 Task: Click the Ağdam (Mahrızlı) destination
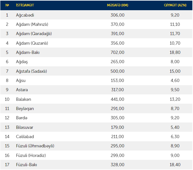pos(32,24)
